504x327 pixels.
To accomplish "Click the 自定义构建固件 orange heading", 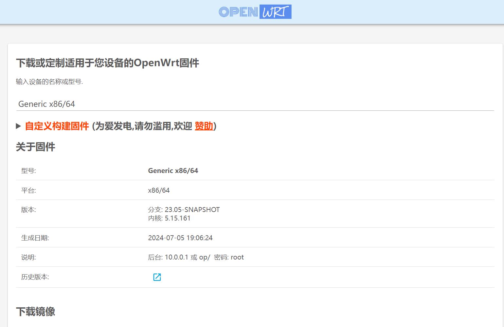I will 57,126.
